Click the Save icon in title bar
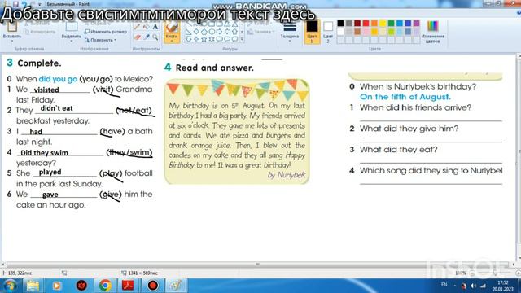The image size is (521, 293). pos(15,4)
